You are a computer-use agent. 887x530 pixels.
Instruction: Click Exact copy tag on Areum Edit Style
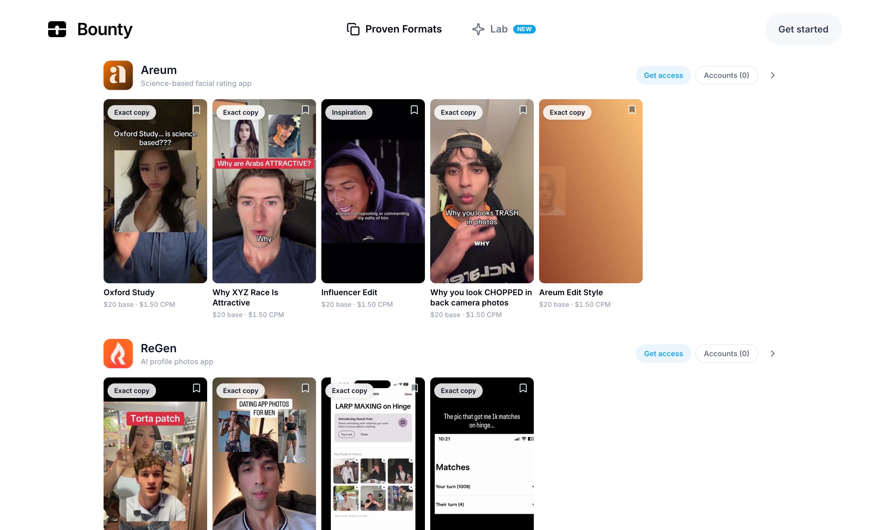567,112
